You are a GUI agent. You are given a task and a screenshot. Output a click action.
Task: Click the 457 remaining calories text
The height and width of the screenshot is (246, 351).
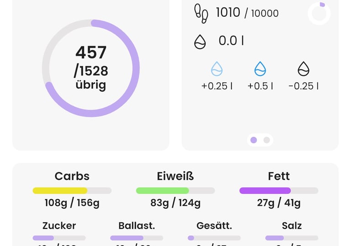[91, 53]
